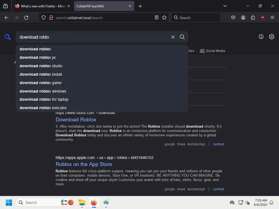Toggle reader view icon in address bar
This screenshot has height=209, width=279.
(157, 17)
